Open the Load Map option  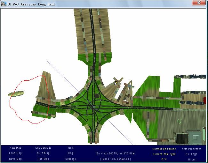[15, 153]
